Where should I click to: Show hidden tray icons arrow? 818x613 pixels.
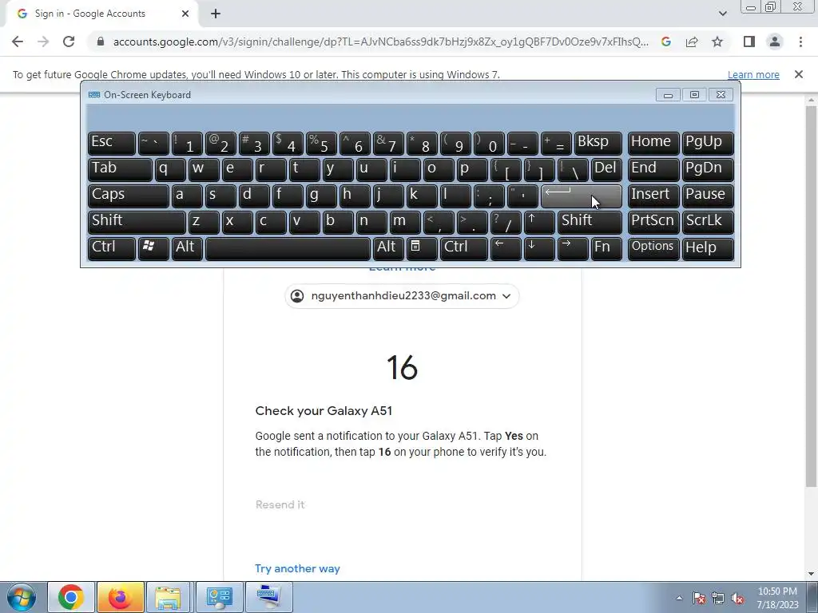(679, 599)
